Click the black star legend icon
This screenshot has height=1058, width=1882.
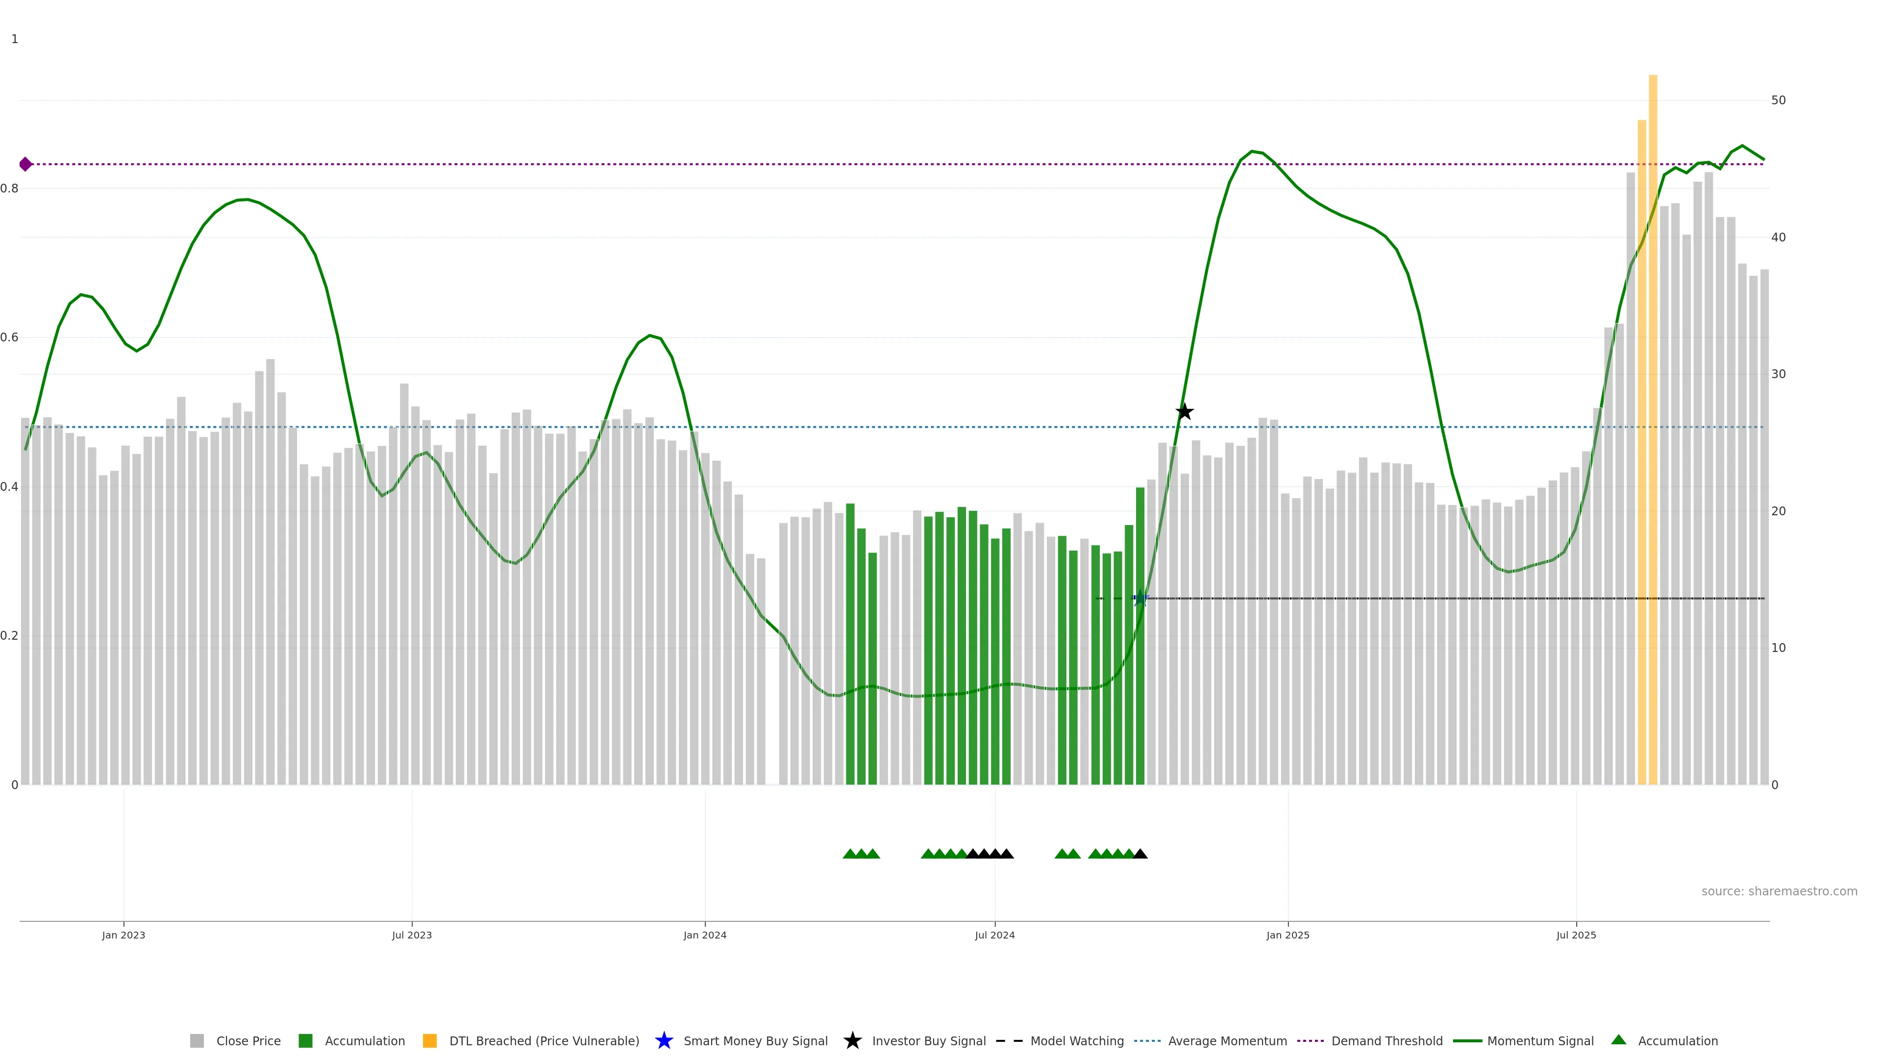point(852,1040)
